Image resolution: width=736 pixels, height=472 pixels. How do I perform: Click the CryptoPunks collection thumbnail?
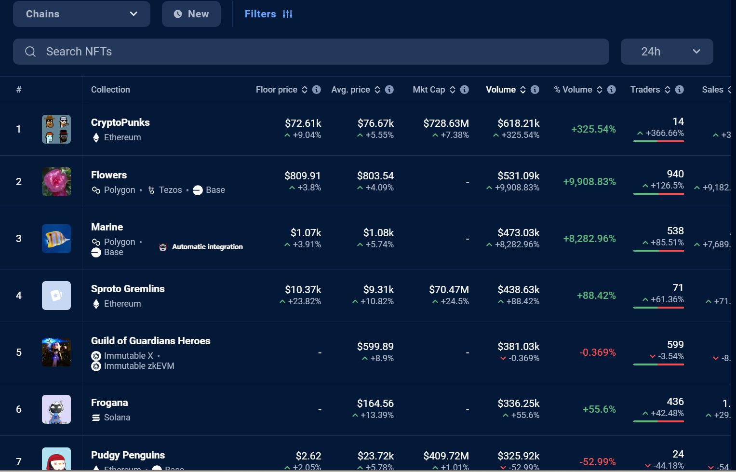[x=56, y=129]
